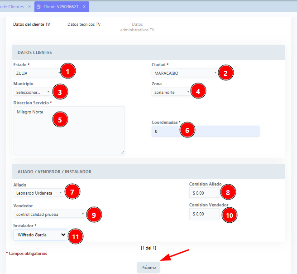Click the DATOS CLIENTES section header

point(34,52)
